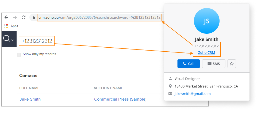Reload the page with the refresh icon
This screenshot has height=122, width=257.
coord(24,17)
